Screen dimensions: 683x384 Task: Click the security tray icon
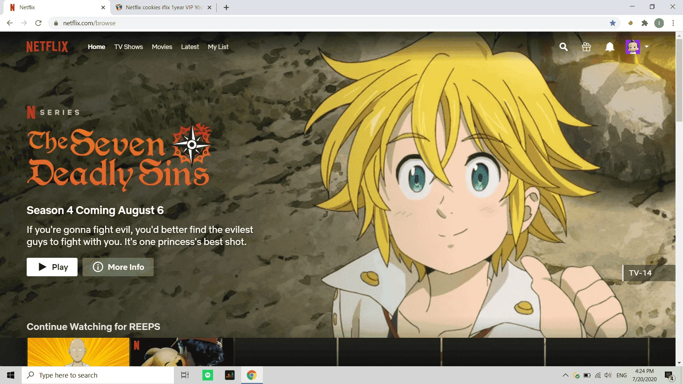pos(576,375)
